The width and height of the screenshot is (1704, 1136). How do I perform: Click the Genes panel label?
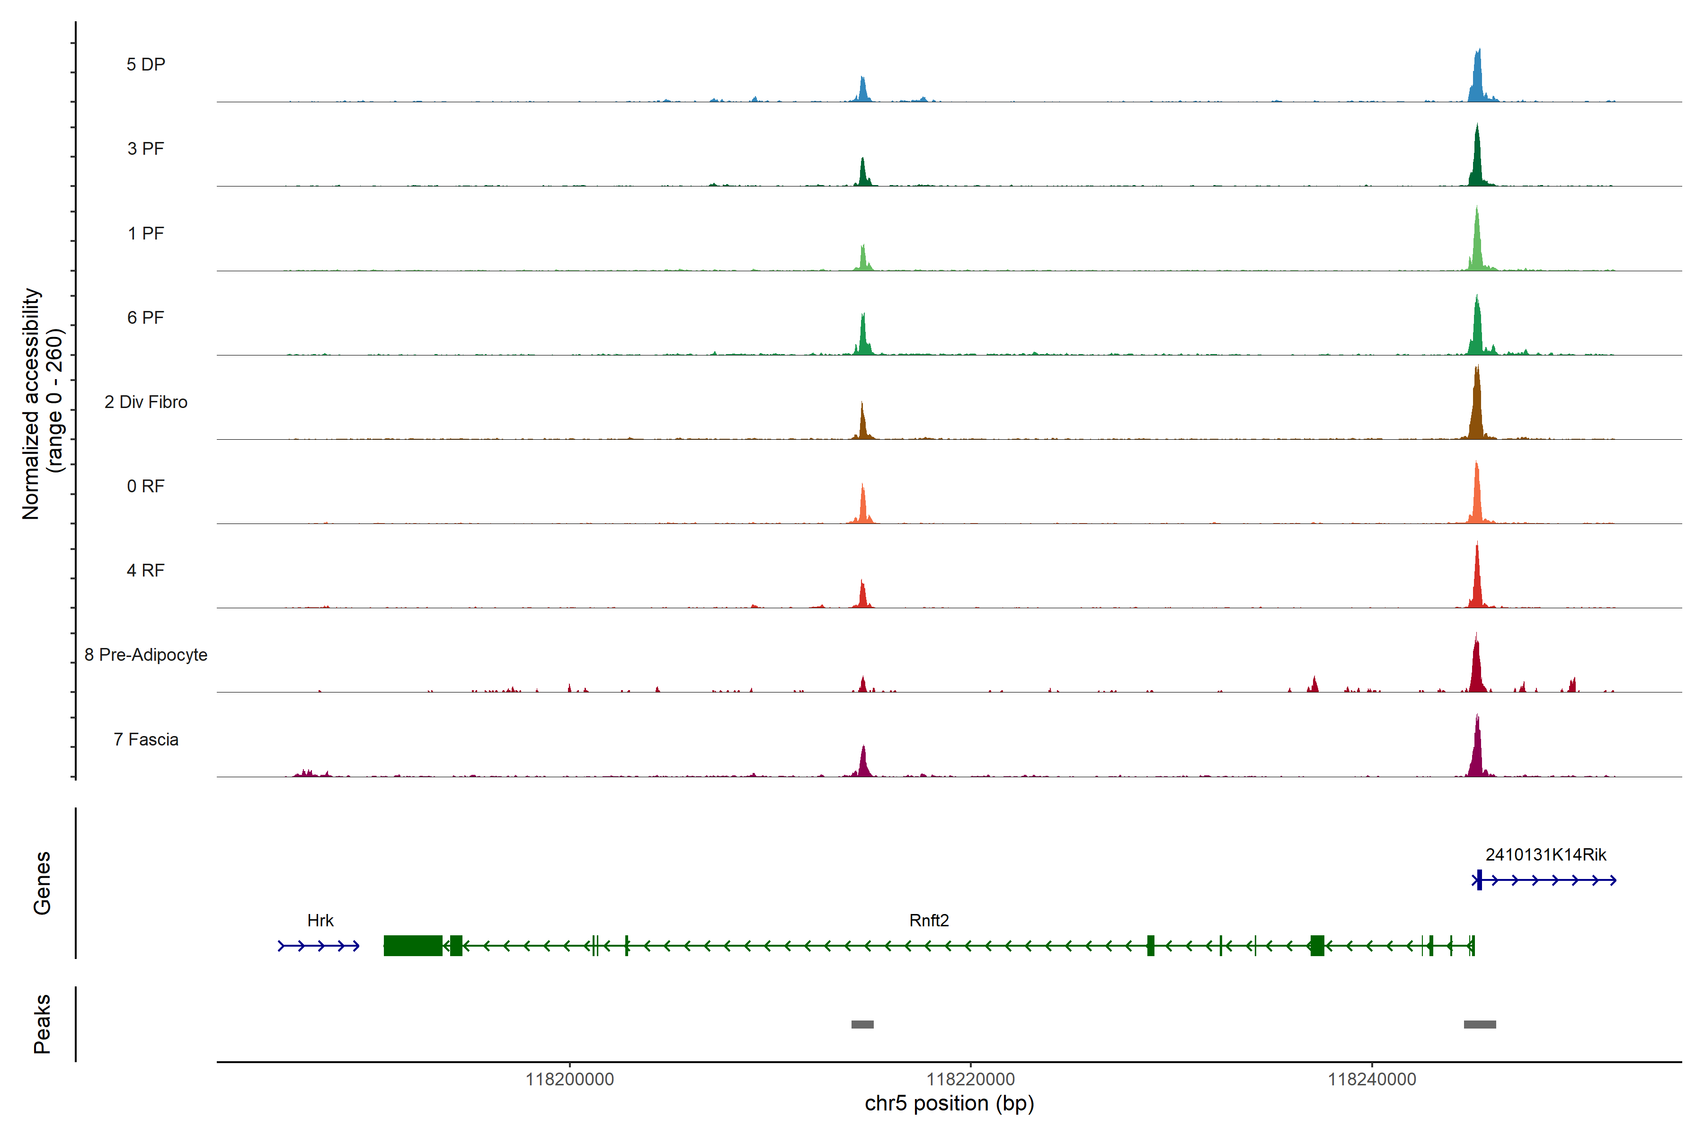(x=42, y=883)
